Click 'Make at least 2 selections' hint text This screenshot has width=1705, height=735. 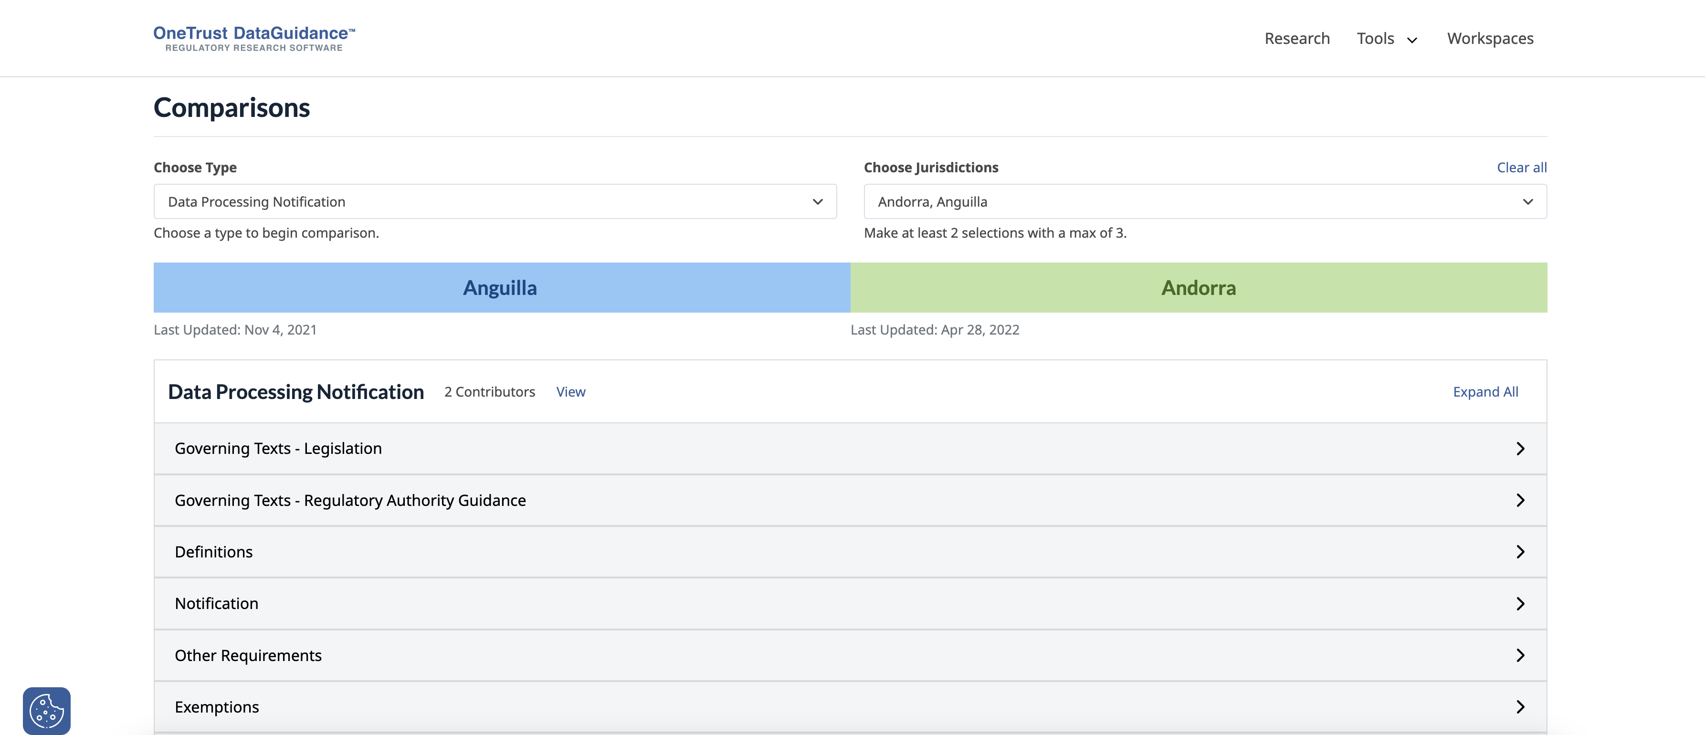pyautogui.click(x=995, y=233)
